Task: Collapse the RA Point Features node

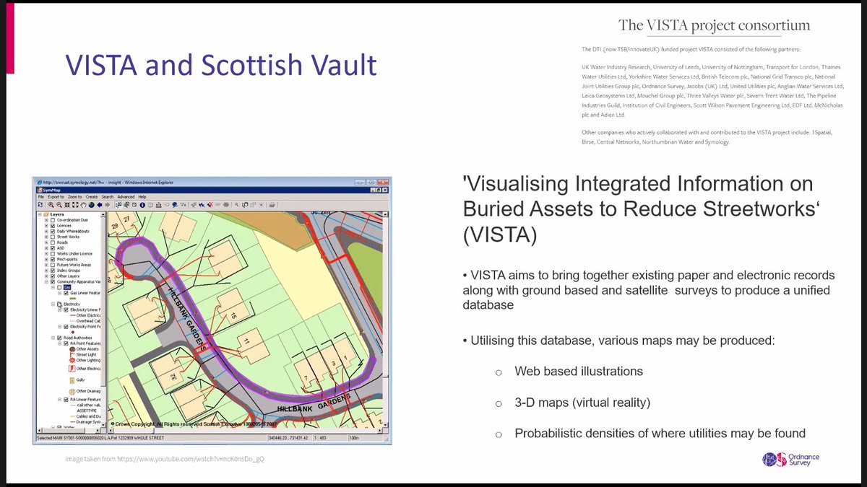Action: pyautogui.click(x=59, y=343)
